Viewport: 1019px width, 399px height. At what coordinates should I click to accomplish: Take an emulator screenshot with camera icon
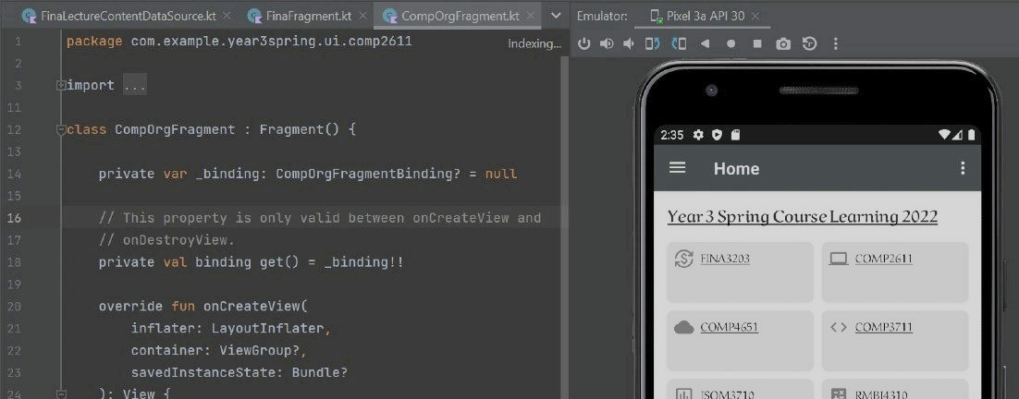pos(783,43)
